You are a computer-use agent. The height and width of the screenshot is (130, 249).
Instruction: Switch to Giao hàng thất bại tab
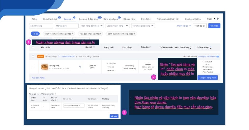[193, 19]
